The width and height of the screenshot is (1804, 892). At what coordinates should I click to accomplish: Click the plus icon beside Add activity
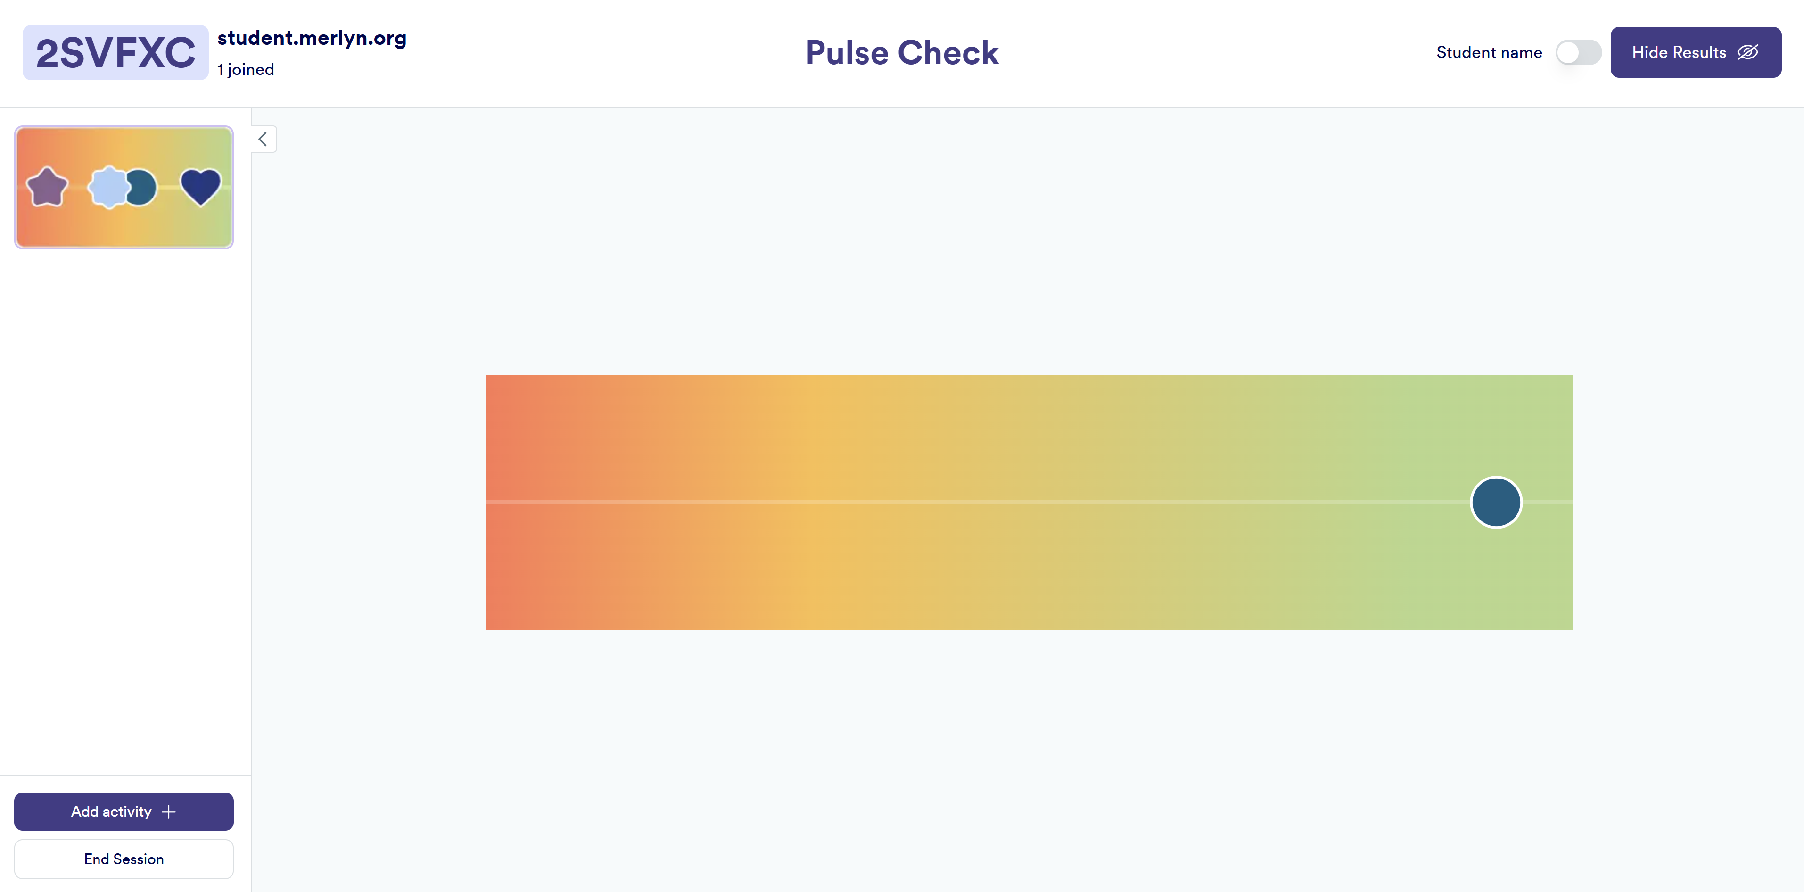pyautogui.click(x=169, y=811)
